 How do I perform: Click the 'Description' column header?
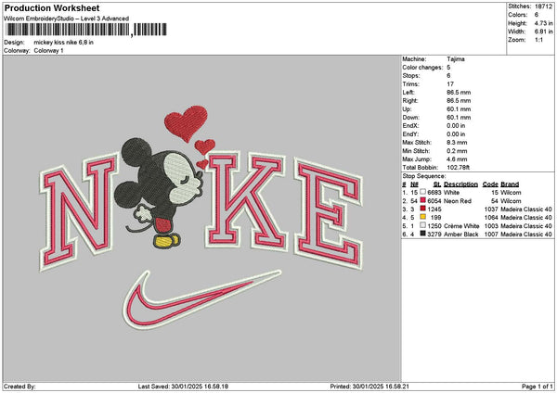point(460,184)
